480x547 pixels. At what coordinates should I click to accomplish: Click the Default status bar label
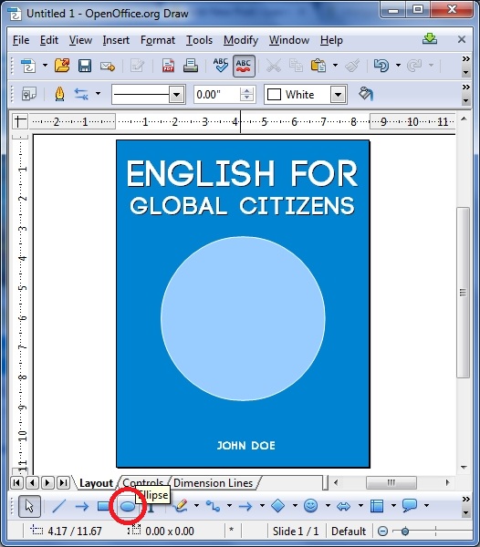pos(349,531)
